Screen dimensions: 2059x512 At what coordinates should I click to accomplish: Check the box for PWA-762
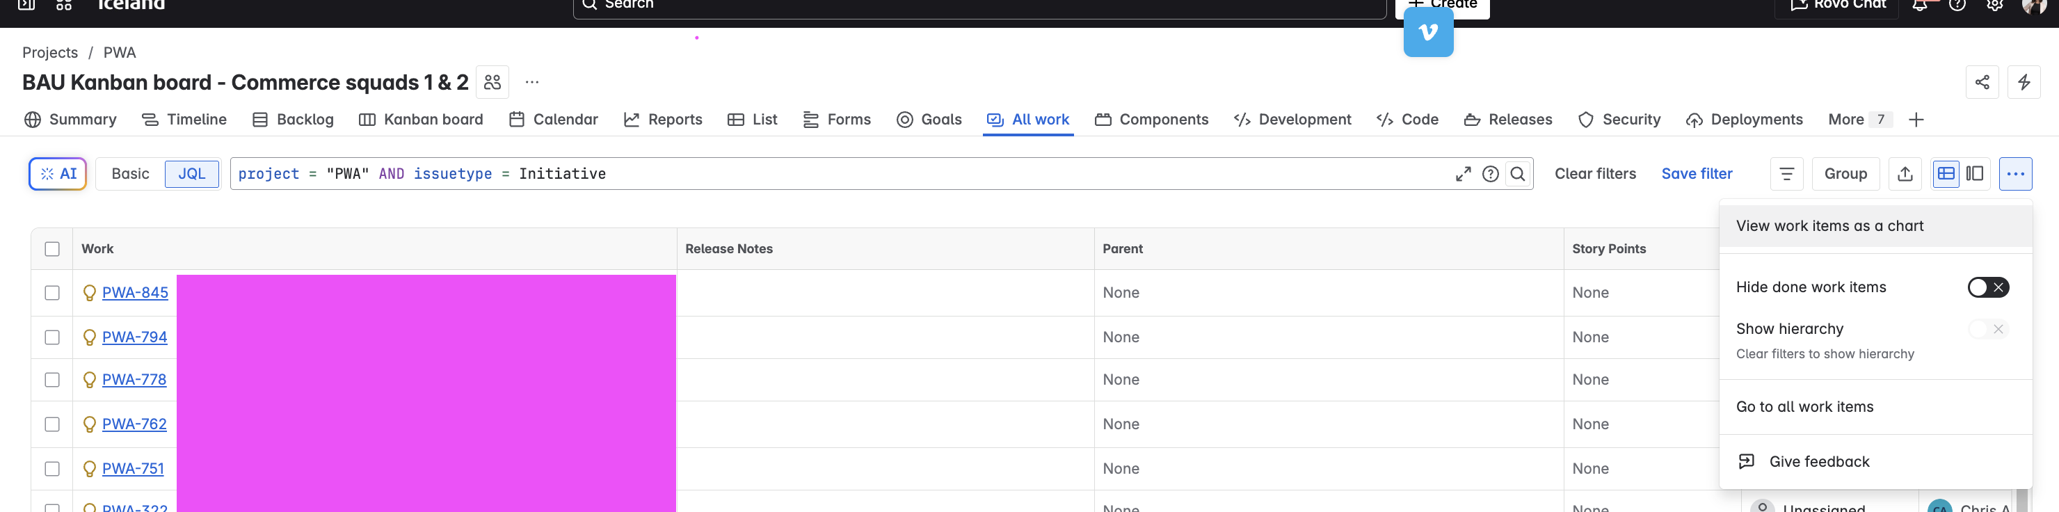53,425
